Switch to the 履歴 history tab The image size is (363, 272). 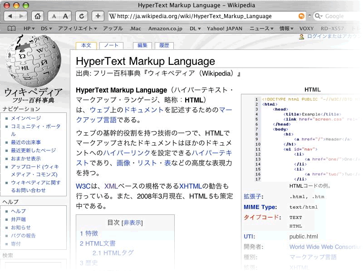click(x=164, y=45)
